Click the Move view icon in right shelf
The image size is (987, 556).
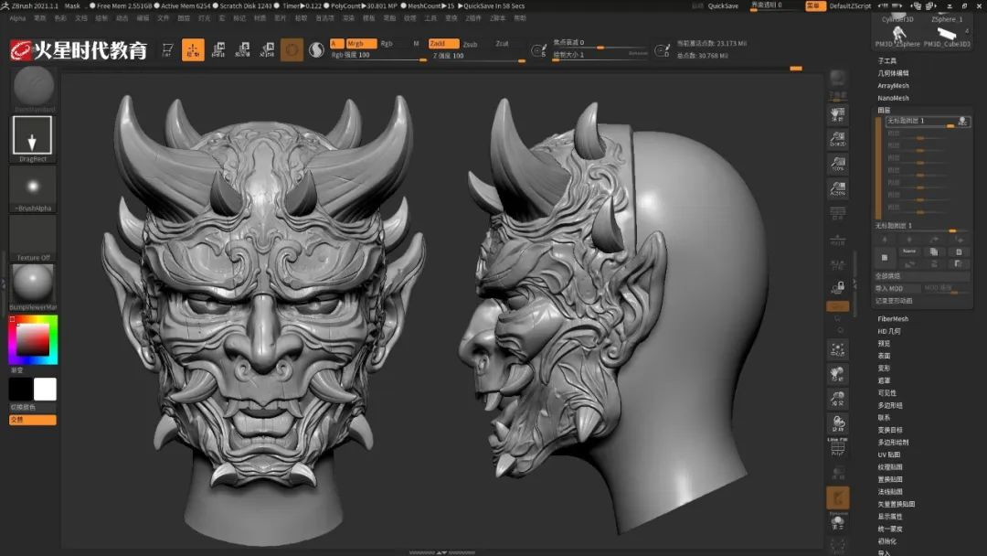(837, 374)
